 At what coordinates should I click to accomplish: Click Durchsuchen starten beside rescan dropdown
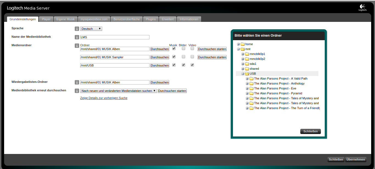coord(172,91)
